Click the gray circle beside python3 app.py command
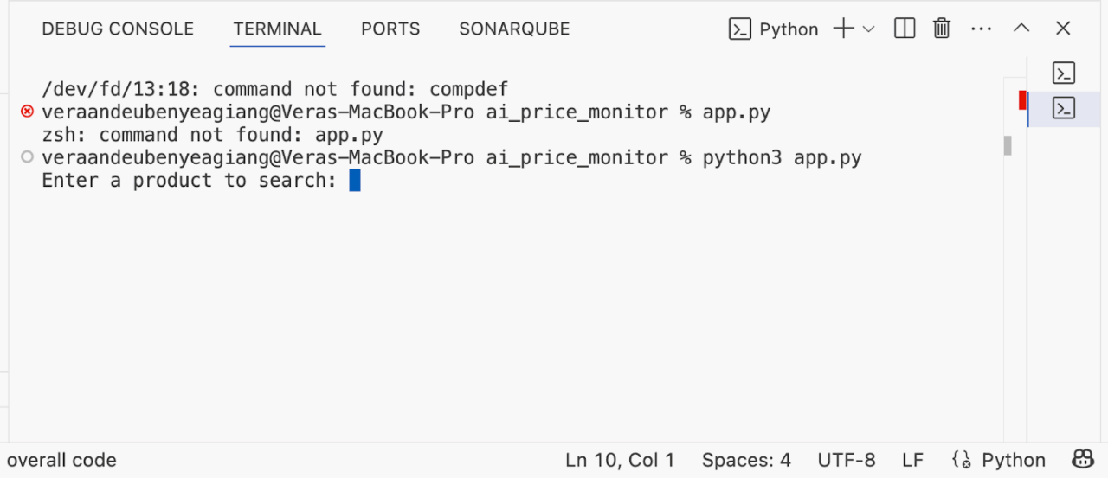This screenshot has width=1108, height=478. click(x=27, y=157)
